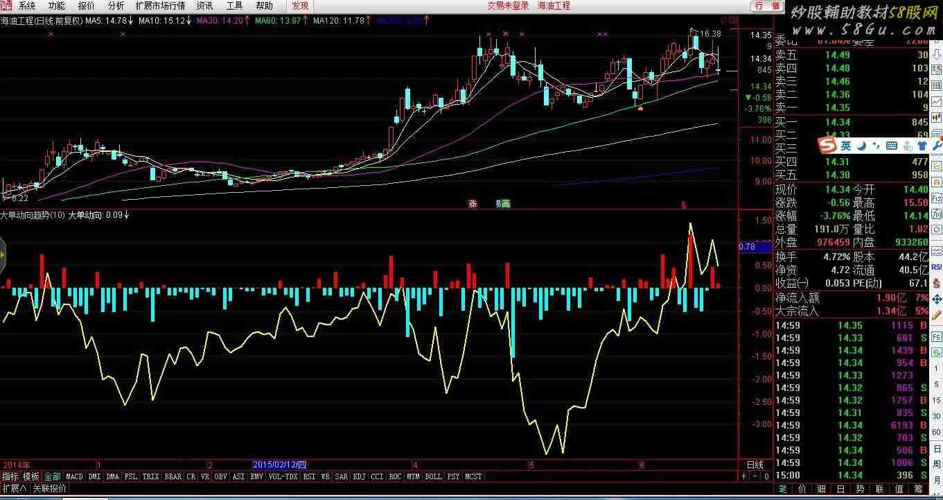The height and width of the screenshot is (500, 943).
Task: Switch to the 发现 tab
Action: tap(300, 6)
